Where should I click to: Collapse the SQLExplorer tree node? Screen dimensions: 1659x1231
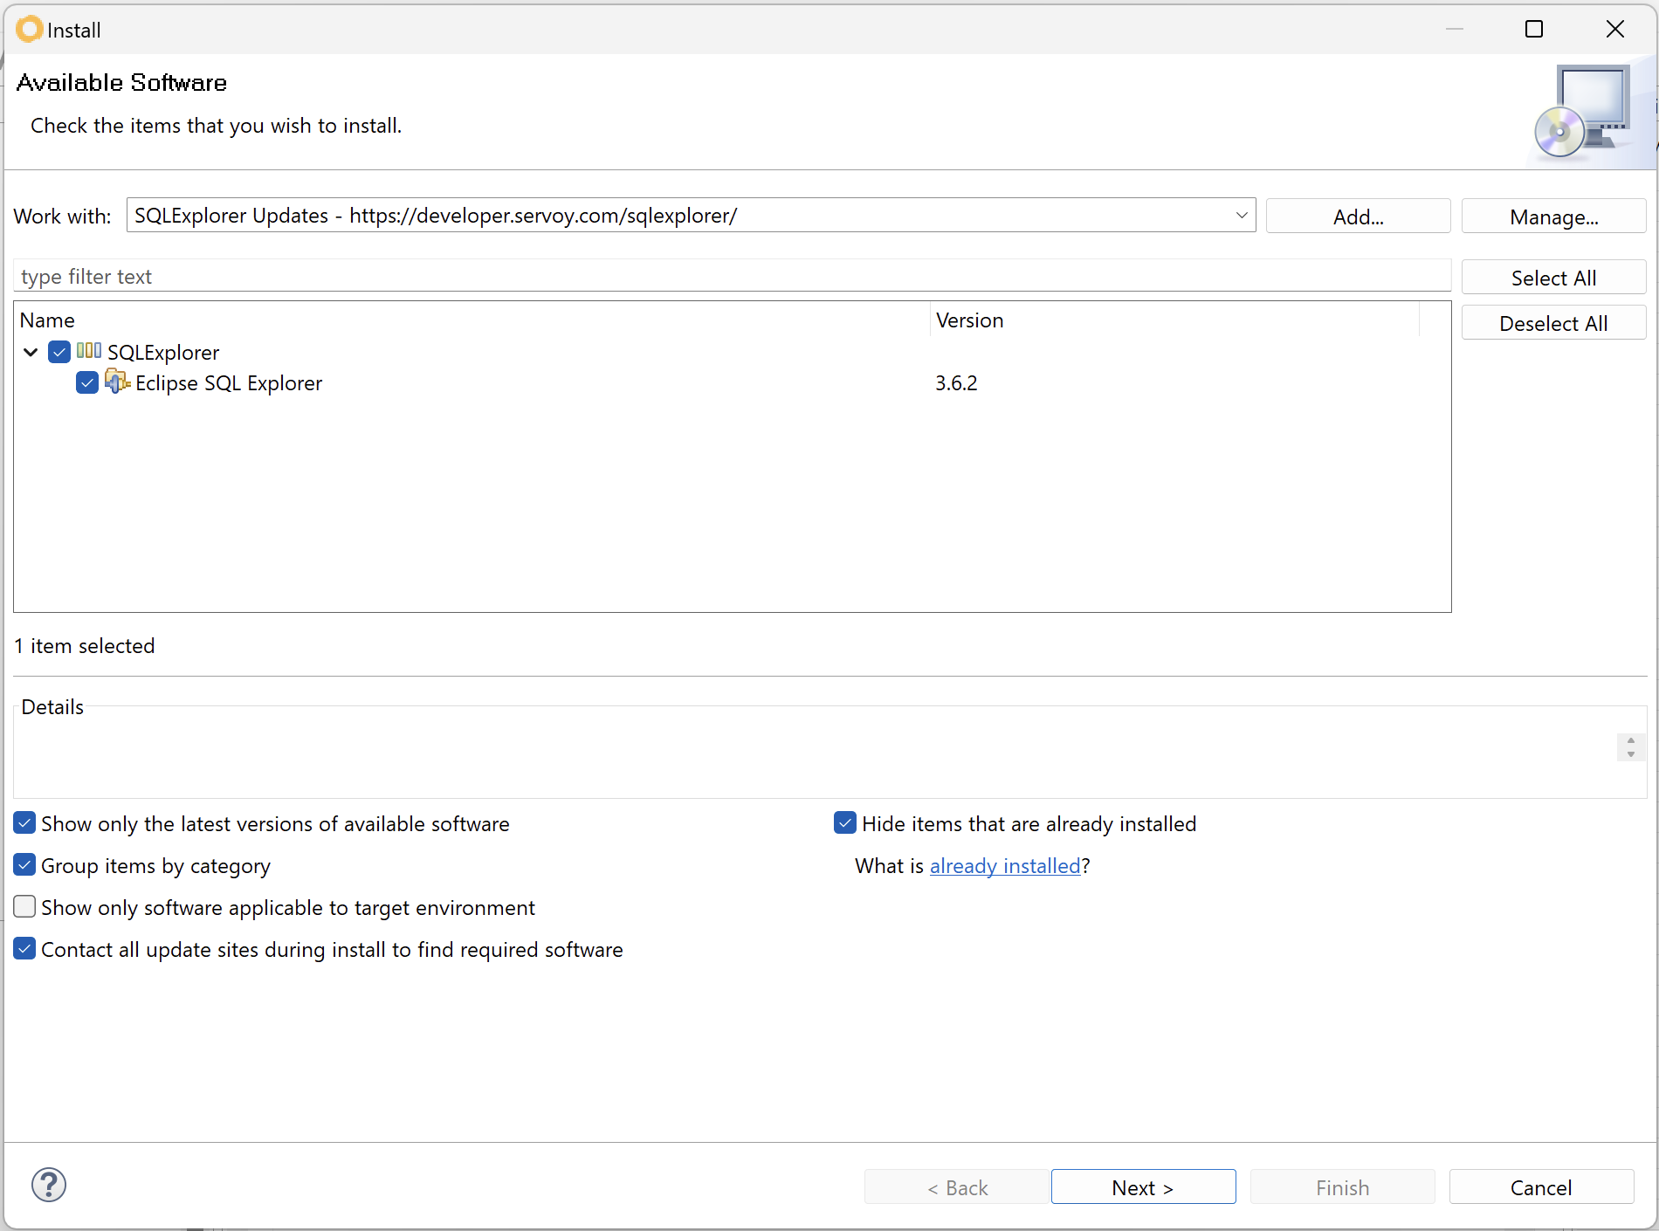point(31,352)
